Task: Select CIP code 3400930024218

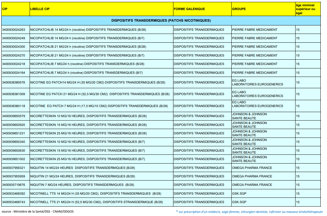Action: coord(14,64)
